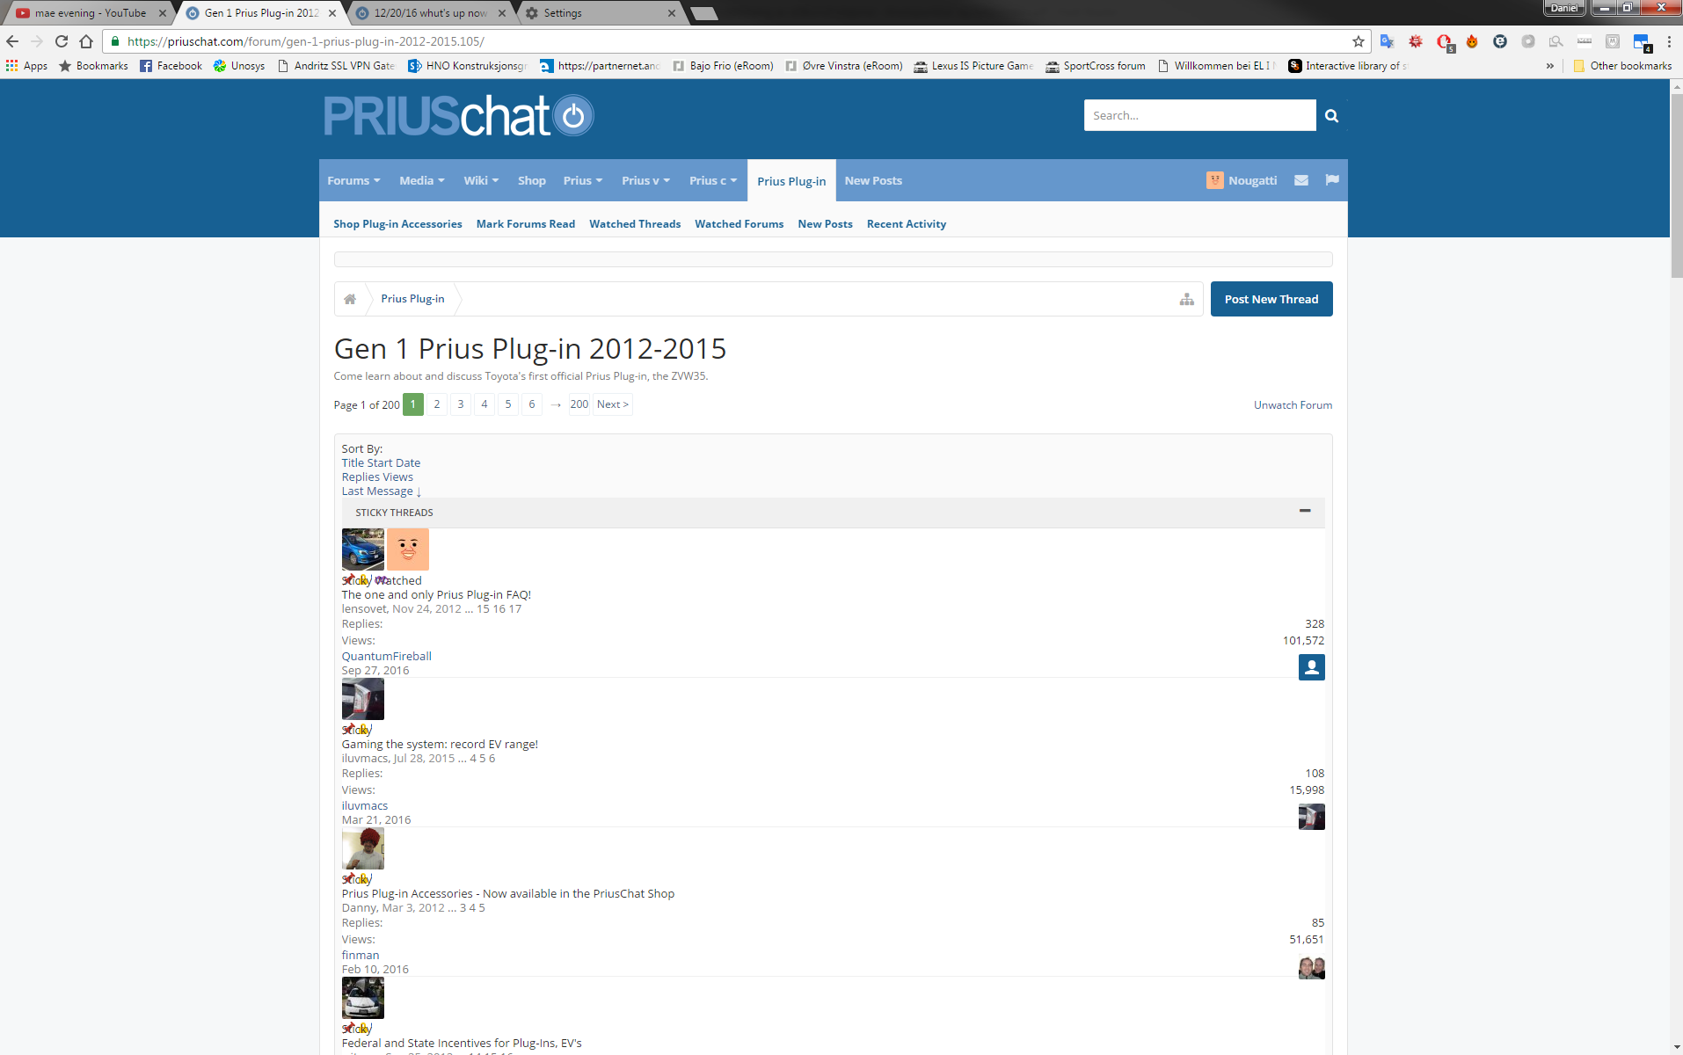Expand the Prius dropdown menu
Viewport: 1683px width, 1055px height.
[583, 180]
